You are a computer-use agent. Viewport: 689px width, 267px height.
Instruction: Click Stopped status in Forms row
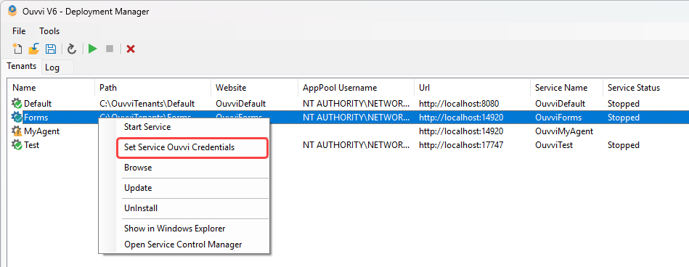623,118
